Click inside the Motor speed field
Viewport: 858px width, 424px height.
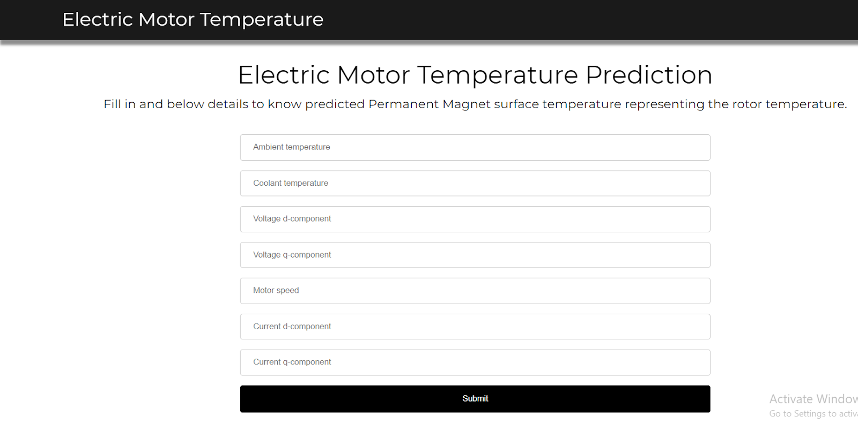pos(475,291)
